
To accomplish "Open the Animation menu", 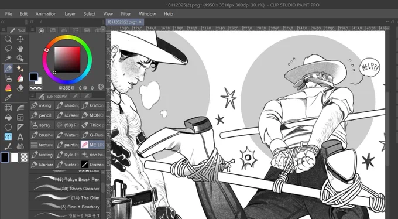I will coord(46,14).
